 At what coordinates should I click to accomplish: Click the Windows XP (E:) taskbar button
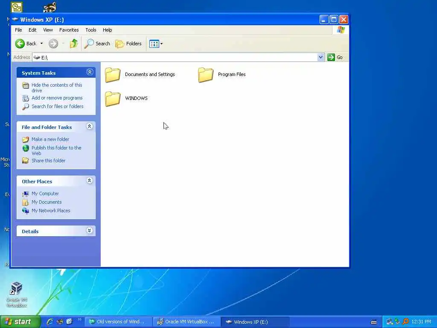click(255, 322)
